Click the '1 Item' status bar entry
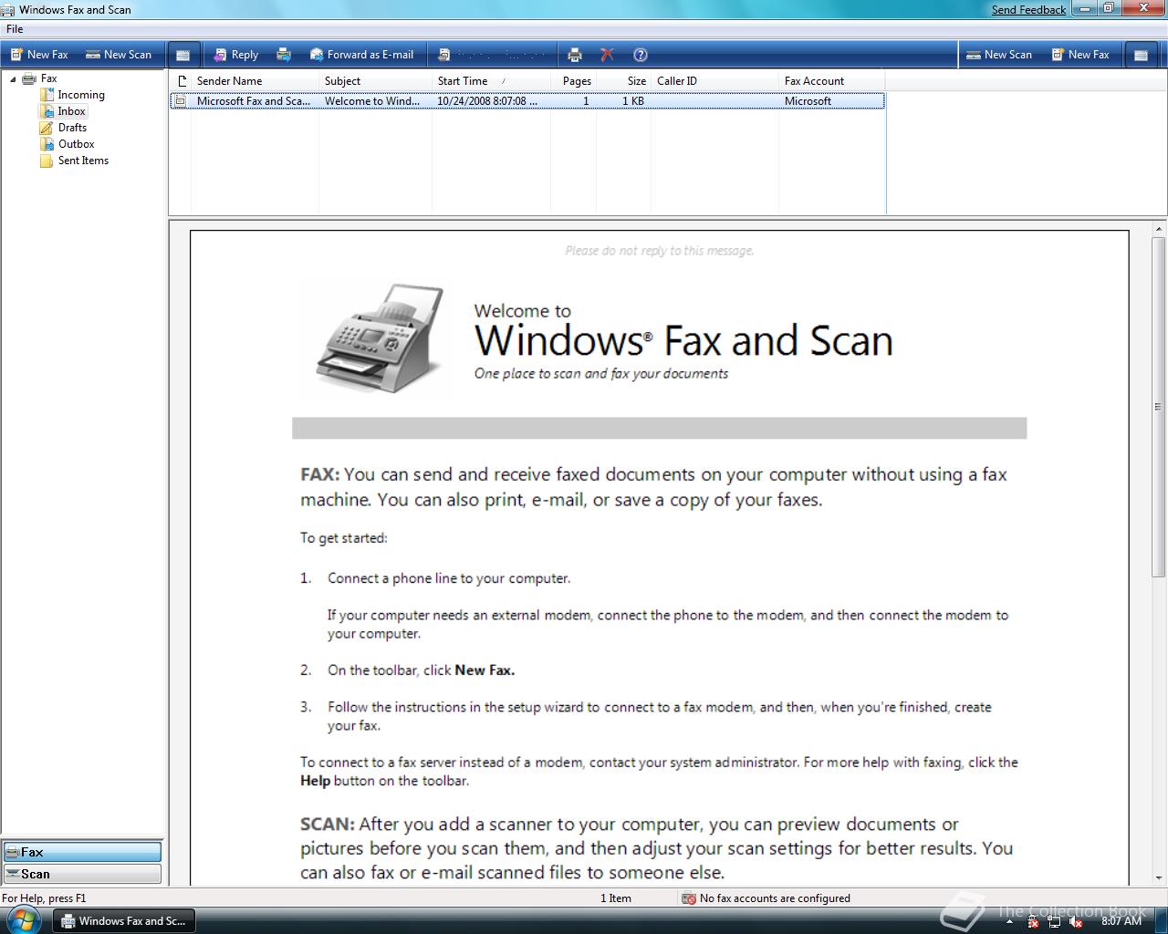The image size is (1168, 934). pyautogui.click(x=616, y=898)
